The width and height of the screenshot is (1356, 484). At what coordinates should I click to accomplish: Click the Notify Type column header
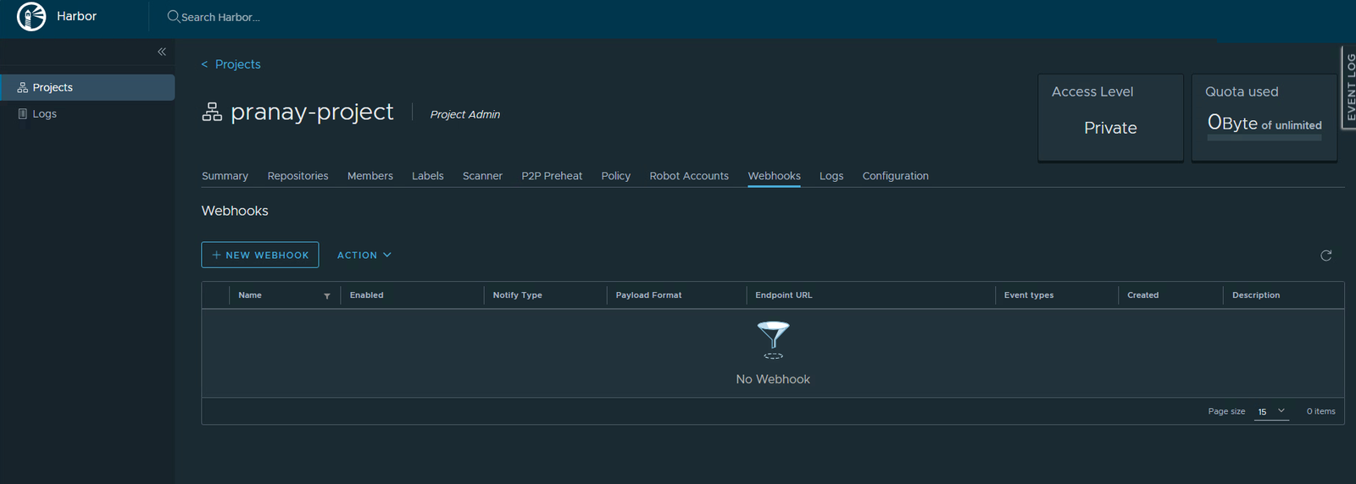point(517,295)
